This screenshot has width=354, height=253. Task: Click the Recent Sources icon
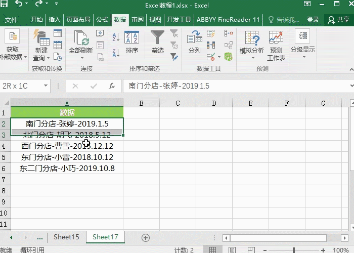point(58,57)
